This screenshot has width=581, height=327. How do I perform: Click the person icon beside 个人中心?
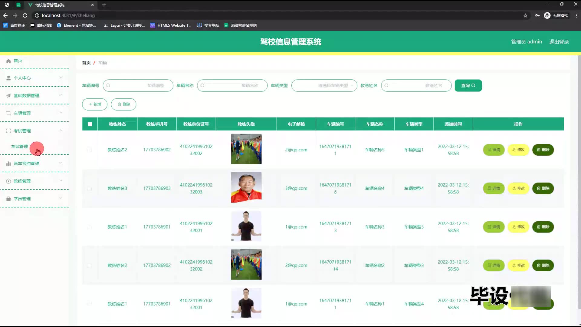[8, 78]
